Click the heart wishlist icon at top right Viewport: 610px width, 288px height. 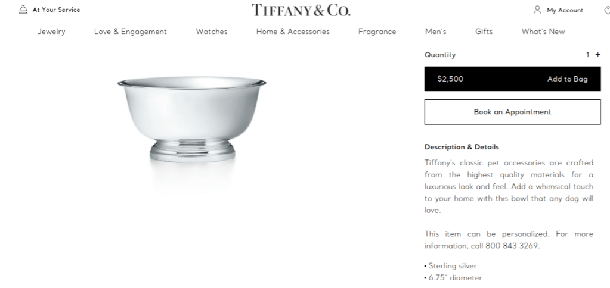[607, 10]
